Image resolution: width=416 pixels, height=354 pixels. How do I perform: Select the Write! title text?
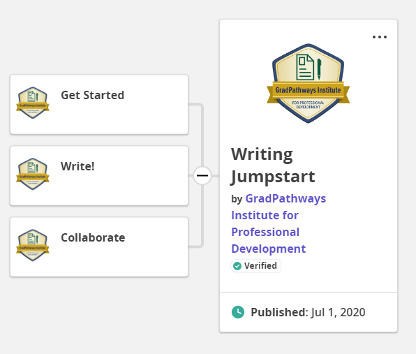77,166
